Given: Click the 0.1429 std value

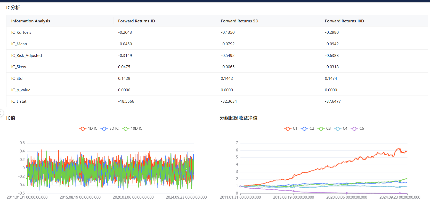Looking at the screenshot, I should tap(124, 78).
